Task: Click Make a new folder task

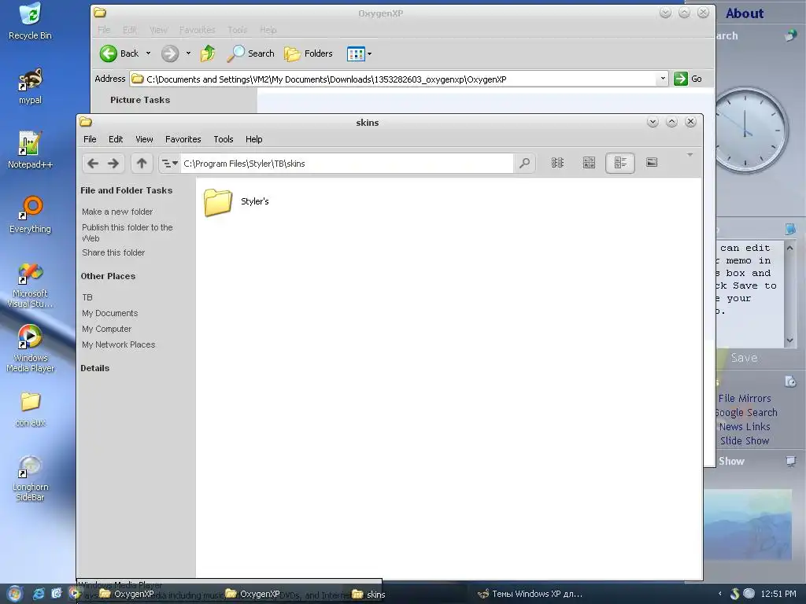Action: 117,212
